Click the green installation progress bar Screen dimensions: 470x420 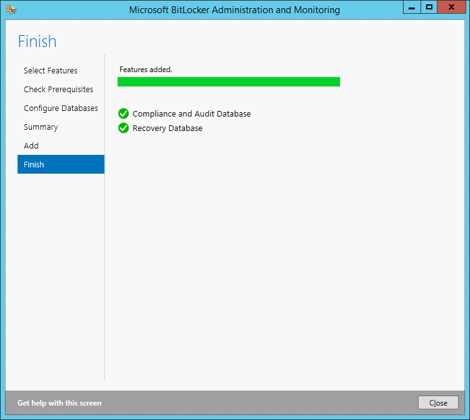[229, 82]
